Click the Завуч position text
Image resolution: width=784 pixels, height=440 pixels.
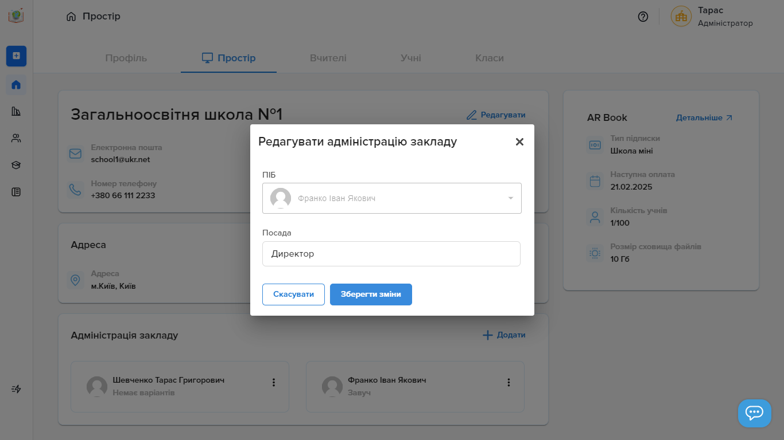tap(359, 393)
